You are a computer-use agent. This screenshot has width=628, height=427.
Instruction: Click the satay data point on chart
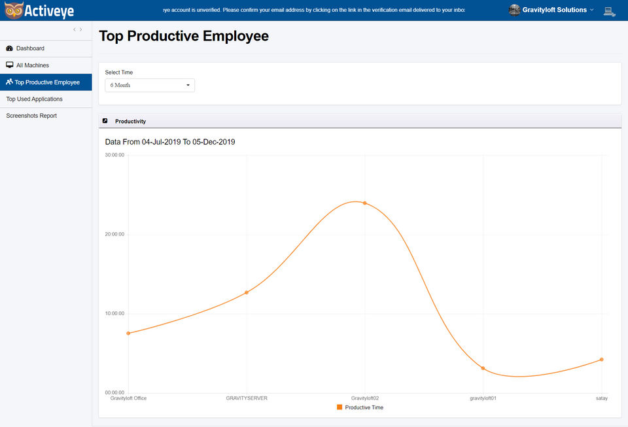601,360
